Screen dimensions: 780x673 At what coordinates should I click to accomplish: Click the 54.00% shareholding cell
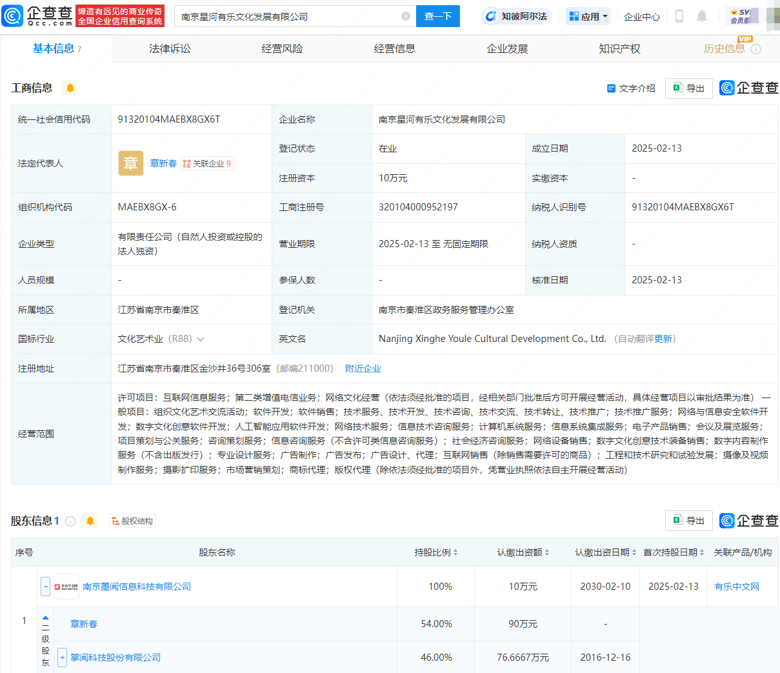(x=437, y=624)
